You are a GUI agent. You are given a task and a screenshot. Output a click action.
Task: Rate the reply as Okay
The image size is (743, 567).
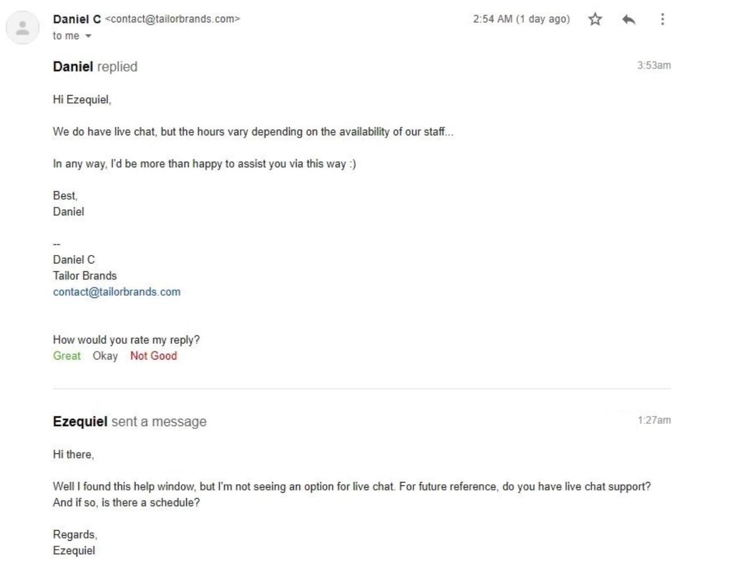pos(105,356)
